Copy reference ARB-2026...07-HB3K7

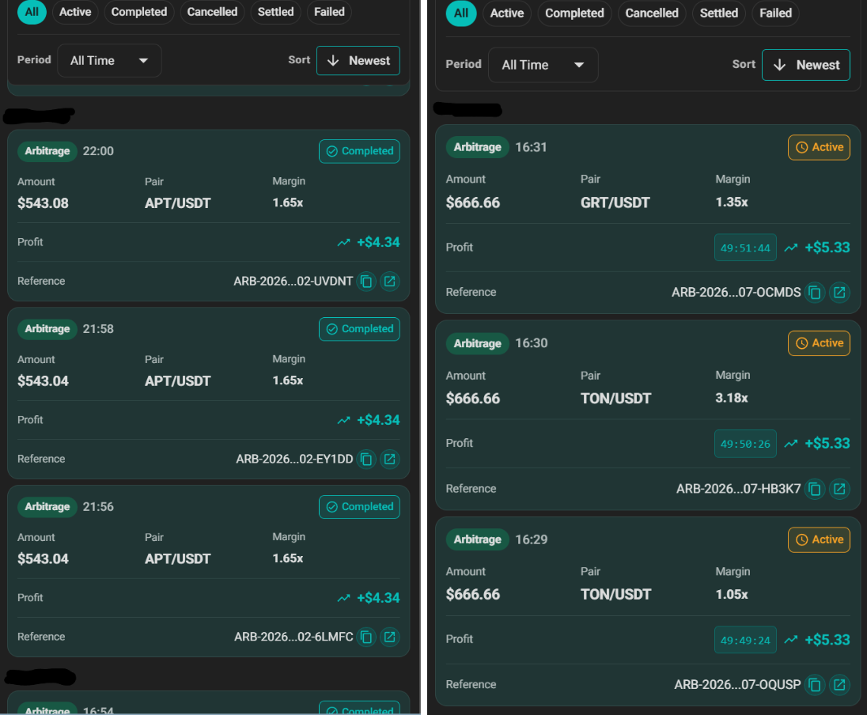(x=815, y=489)
